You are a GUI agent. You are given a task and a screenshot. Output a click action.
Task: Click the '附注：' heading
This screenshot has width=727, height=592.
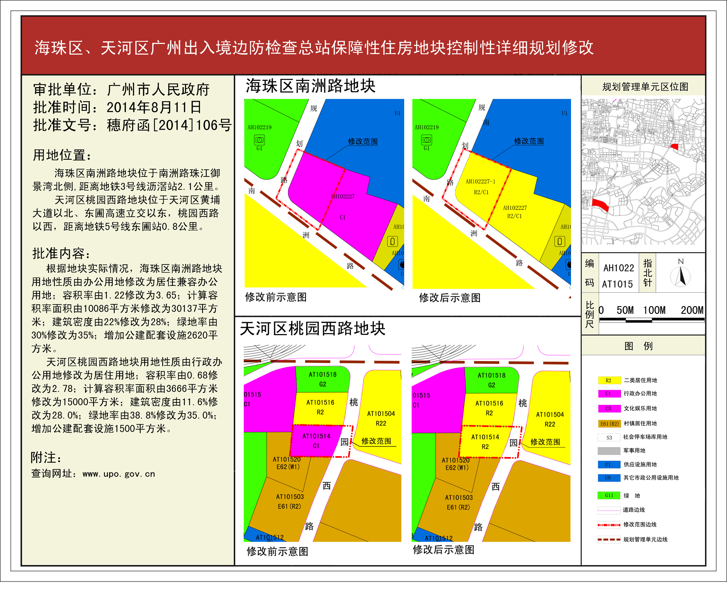(47, 458)
